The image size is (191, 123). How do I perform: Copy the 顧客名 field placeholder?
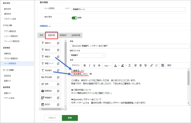[x=58, y=57]
